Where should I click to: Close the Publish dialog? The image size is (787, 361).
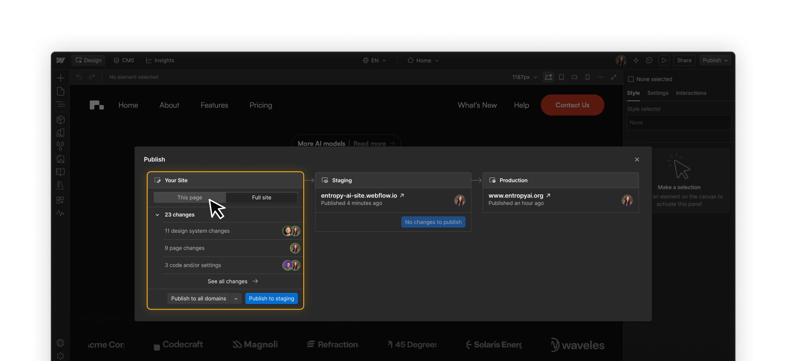pos(637,159)
